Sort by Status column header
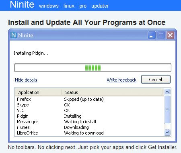 pyautogui.click(x=112, y=92)
